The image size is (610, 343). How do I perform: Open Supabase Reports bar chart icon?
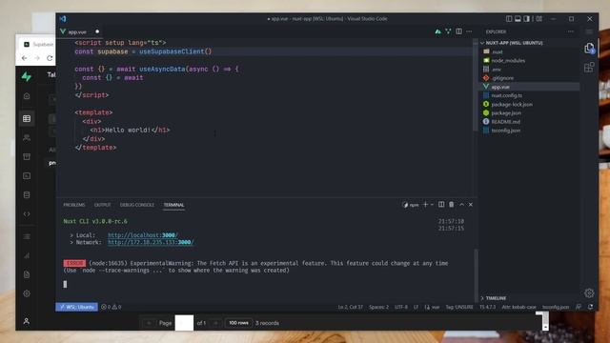[x=27, y=255]
